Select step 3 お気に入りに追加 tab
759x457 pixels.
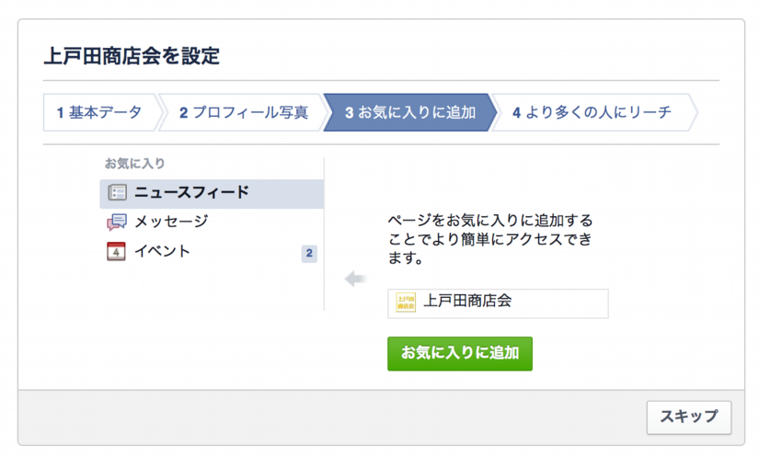[410, 113]
